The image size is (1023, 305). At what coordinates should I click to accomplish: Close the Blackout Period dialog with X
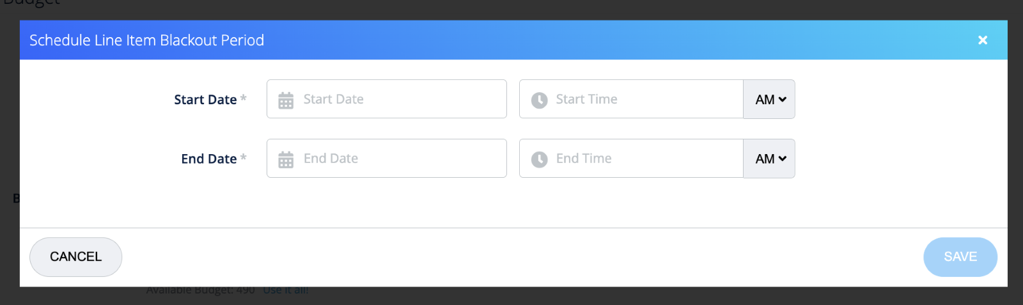pos(983,40)
